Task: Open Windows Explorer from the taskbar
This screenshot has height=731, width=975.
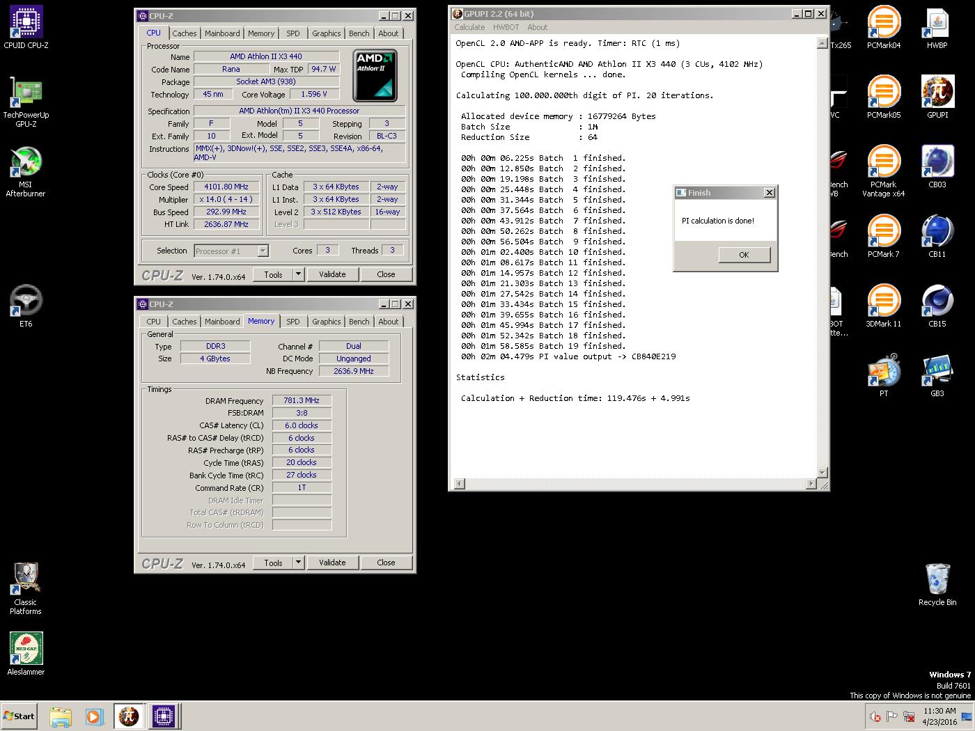Action: click(x=61, y=716)
